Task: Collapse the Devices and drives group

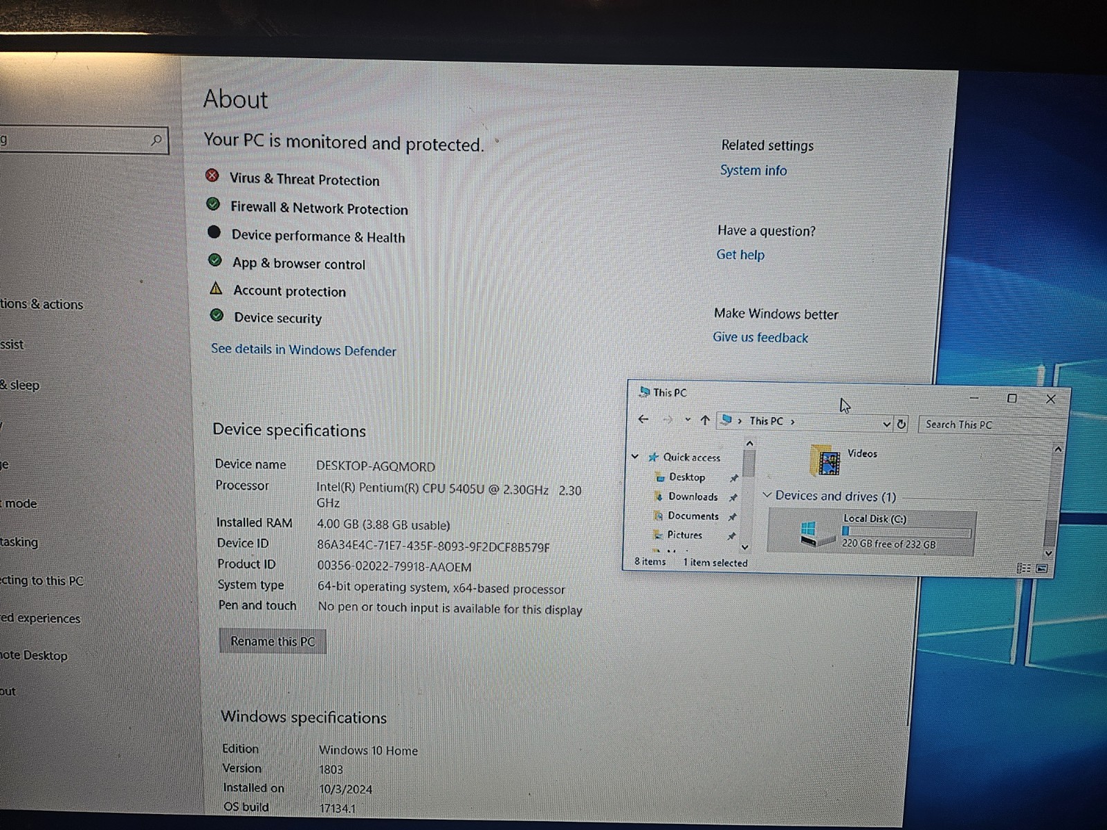Action: [767, 495]
